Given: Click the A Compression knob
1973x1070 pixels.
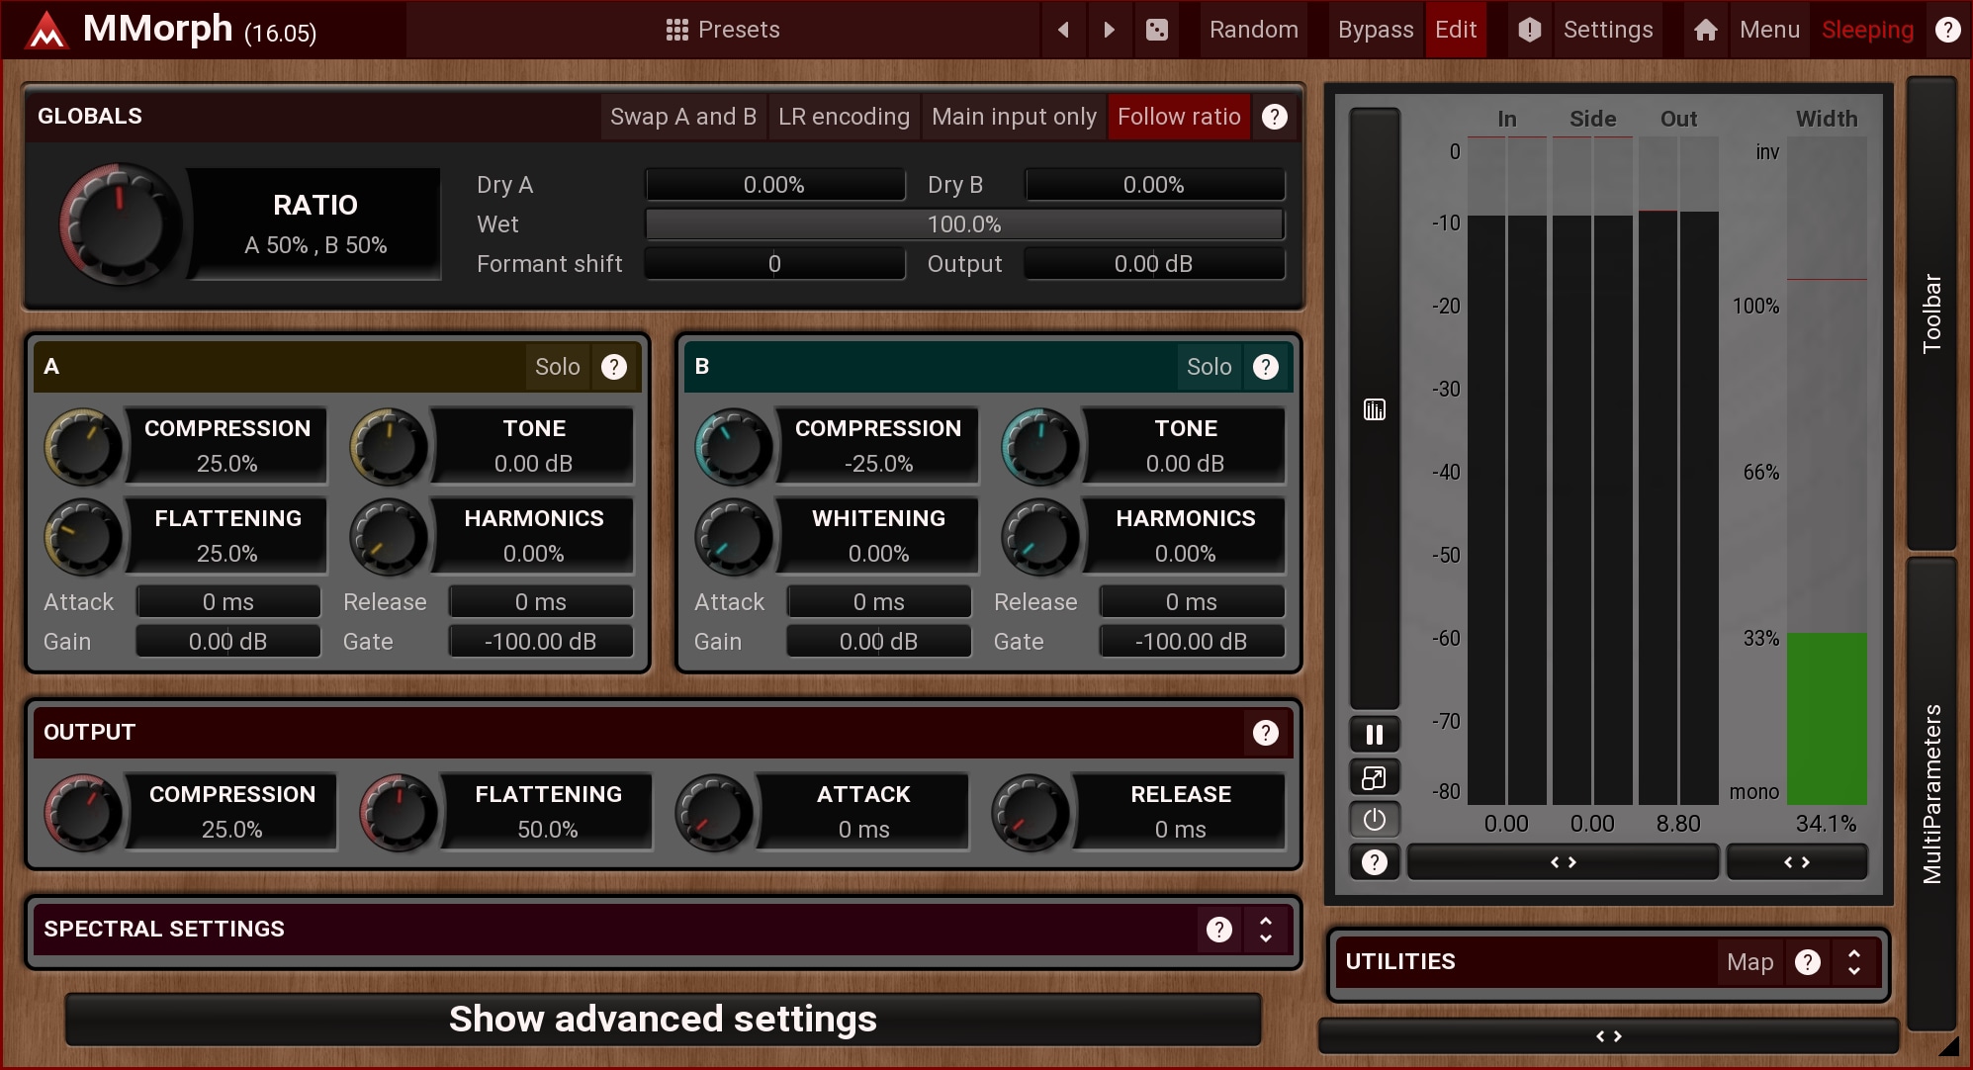Looking at the screenshot, I should (x=83, y=446).
